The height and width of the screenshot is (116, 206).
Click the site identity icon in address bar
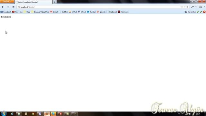19,7
